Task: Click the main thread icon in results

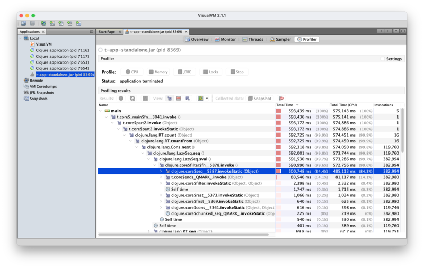Action: (108, 111)
